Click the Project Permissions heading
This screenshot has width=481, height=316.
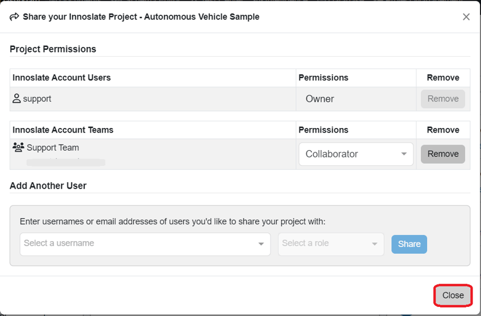point(53,49)
